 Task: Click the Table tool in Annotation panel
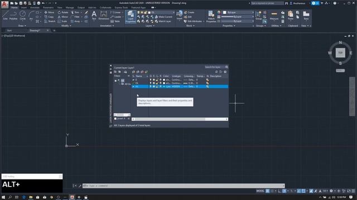(115, 21)
